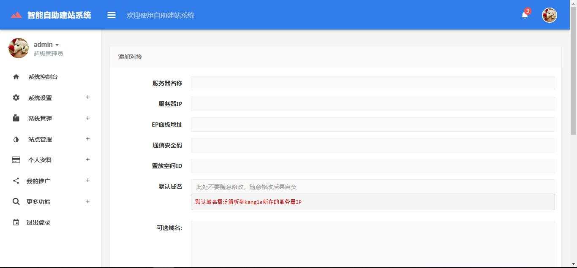Click the red triangle logo icon
This screenshot has width=577, height=268.
[16, 15]
